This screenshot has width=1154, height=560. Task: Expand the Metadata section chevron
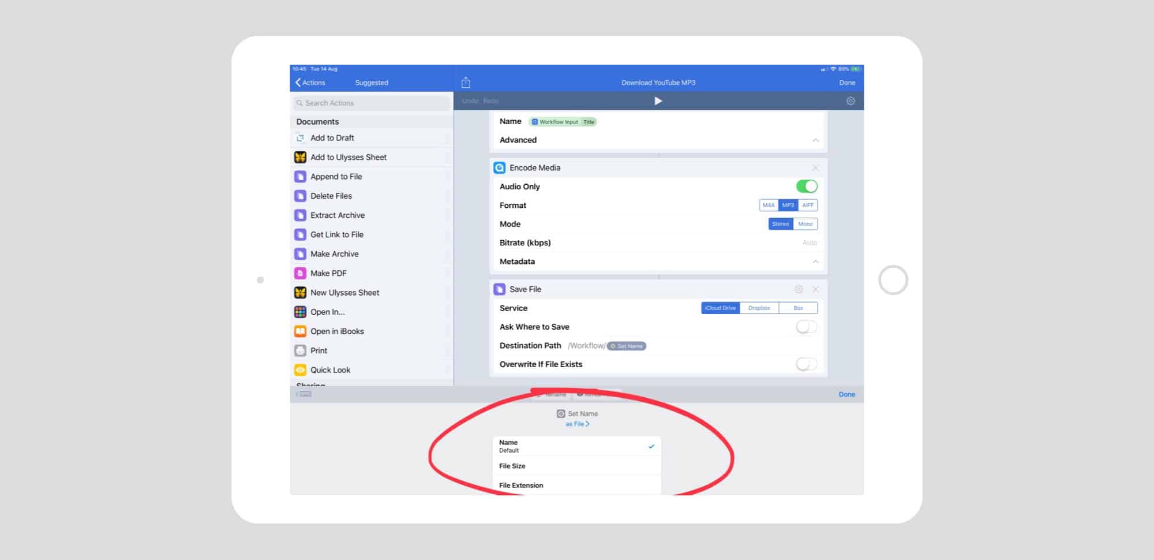(815, 262)
